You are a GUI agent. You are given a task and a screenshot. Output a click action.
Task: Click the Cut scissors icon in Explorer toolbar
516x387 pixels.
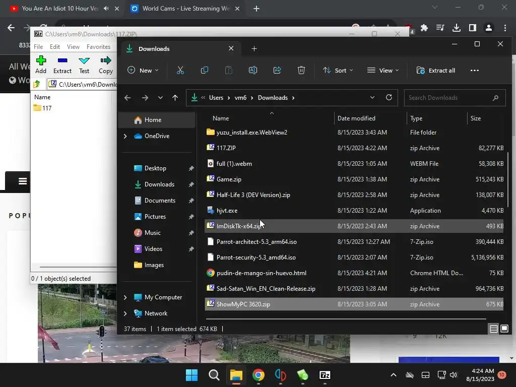click(180, 70)
